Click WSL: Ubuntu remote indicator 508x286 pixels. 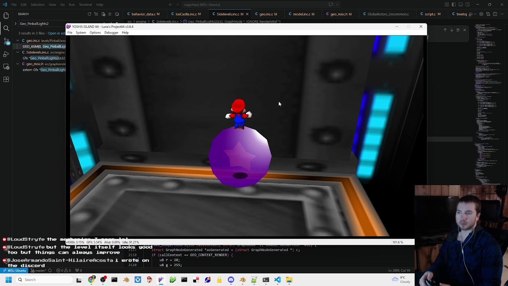tap(14, 271)
